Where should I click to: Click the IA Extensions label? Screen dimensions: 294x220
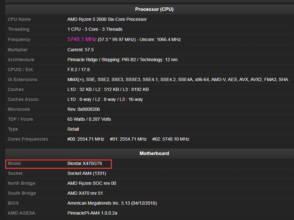(x=22, y=79)
